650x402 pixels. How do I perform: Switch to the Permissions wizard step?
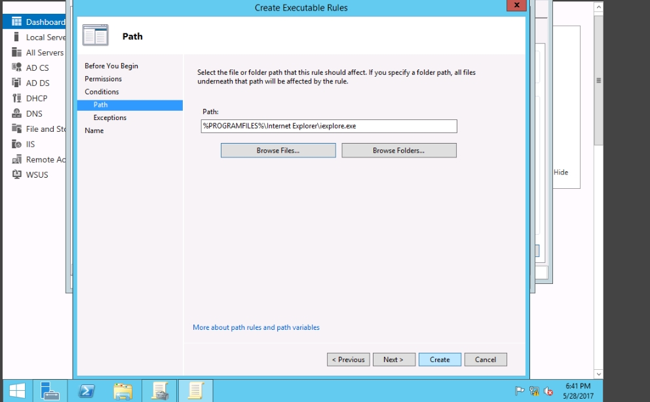[103, 79]
